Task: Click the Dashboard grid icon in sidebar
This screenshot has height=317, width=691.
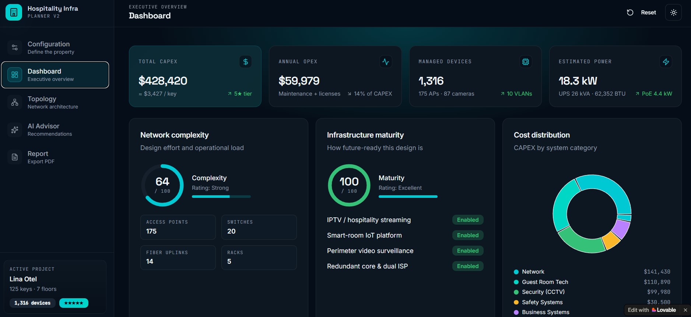Action: coord(15,75)
